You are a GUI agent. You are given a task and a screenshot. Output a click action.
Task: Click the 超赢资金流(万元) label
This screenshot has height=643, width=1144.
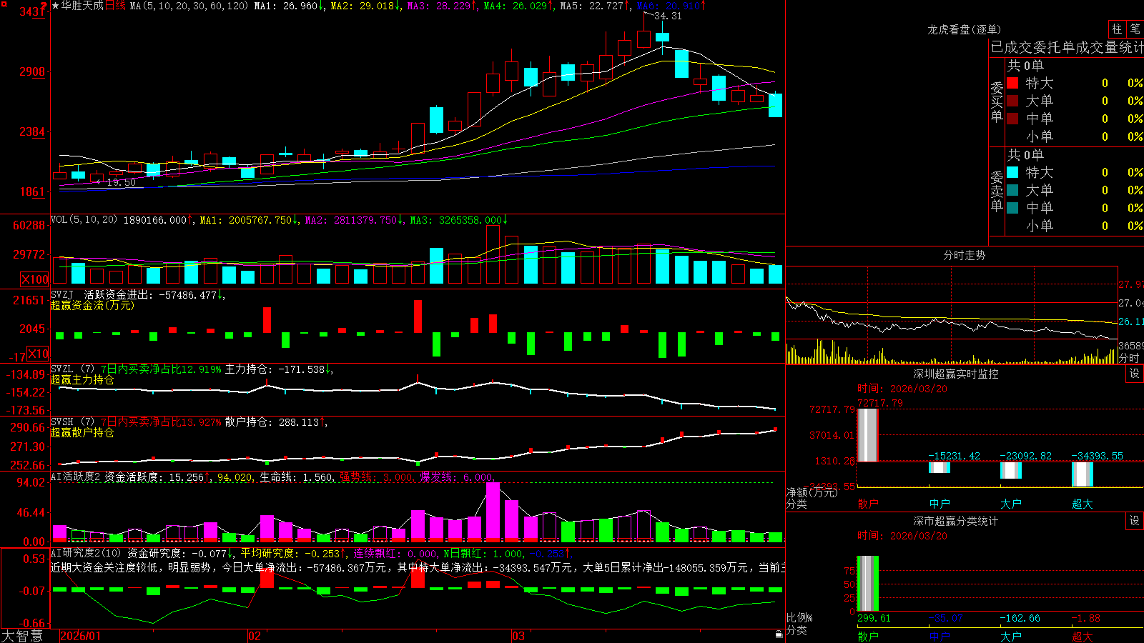(92, 305)
